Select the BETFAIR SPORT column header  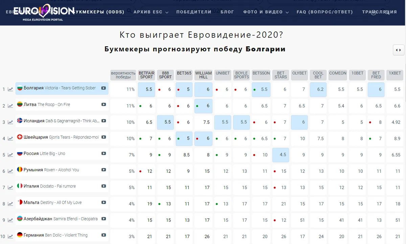coord(146,75)
